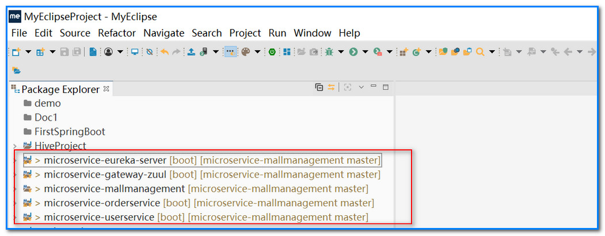Close the Package Explorer view tab
Viewport: 605px width, 236px height.
[x=106, y=89]
